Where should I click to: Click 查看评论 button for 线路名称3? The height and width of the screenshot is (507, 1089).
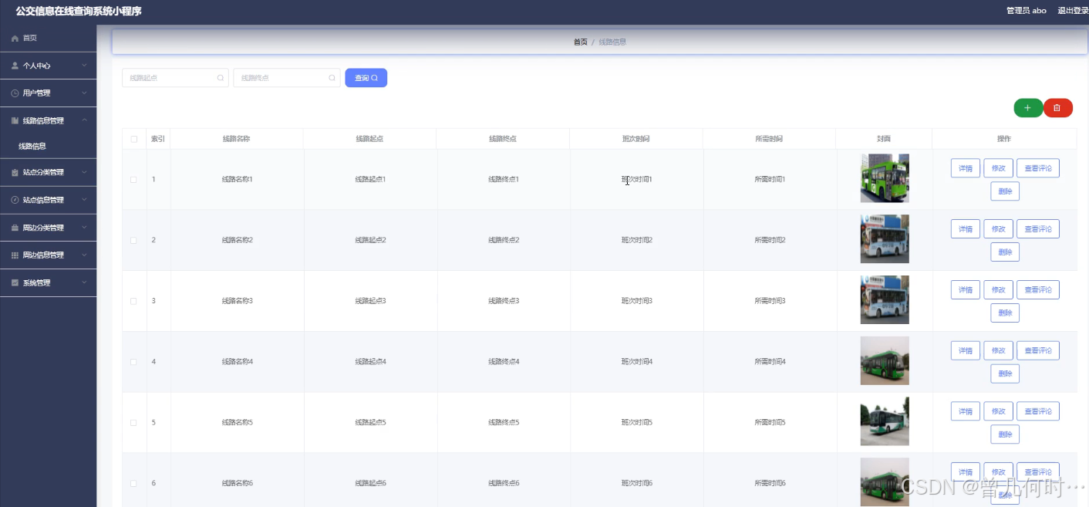[1038, 289]
